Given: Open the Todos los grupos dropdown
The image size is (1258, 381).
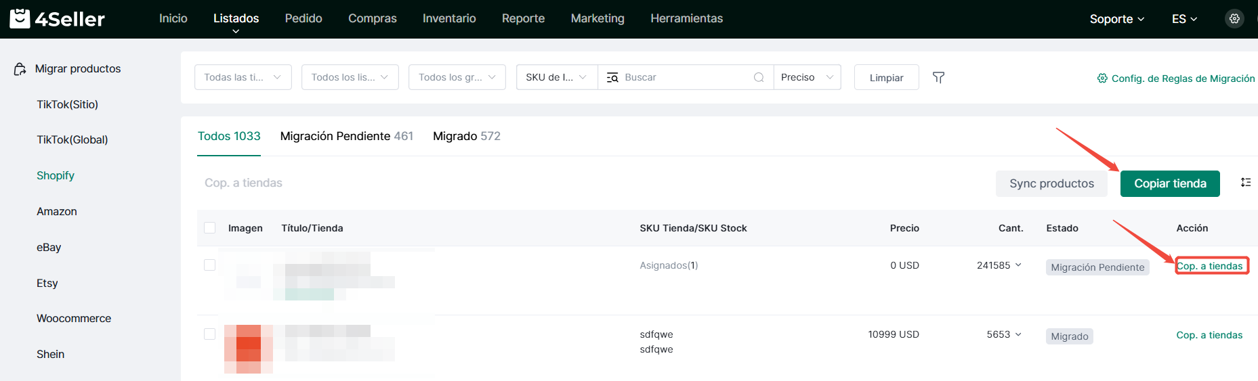Looking at the screenshot, I should point(457,77).
